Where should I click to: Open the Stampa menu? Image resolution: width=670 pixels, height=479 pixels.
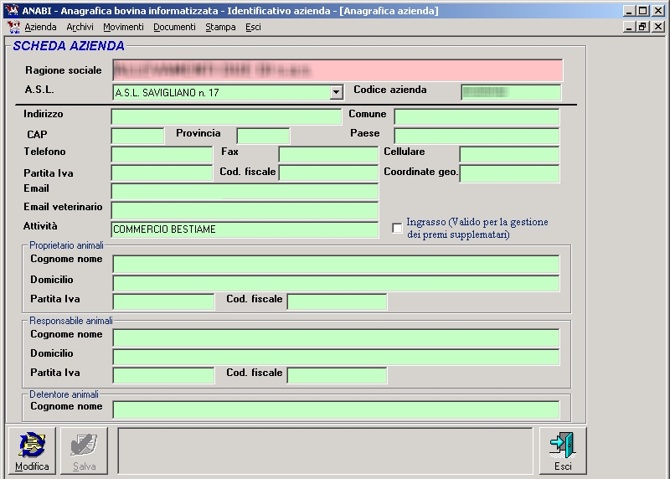[220, 27]
